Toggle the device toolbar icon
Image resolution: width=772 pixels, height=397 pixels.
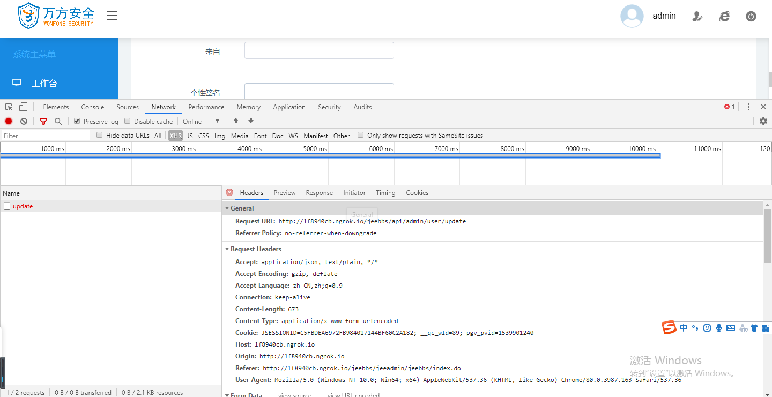click(x=23, y=107)
